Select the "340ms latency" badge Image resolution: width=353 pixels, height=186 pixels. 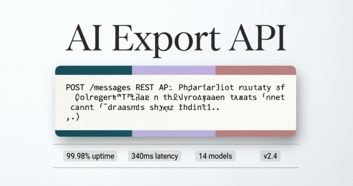(x=154, y=156)
